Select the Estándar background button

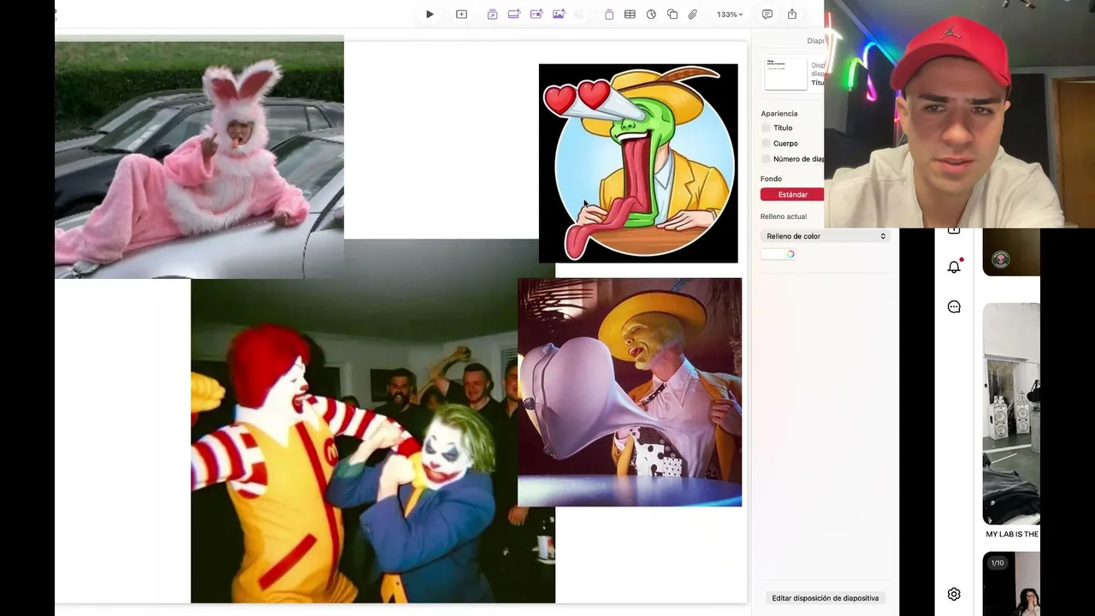click(x=792, y=194)
